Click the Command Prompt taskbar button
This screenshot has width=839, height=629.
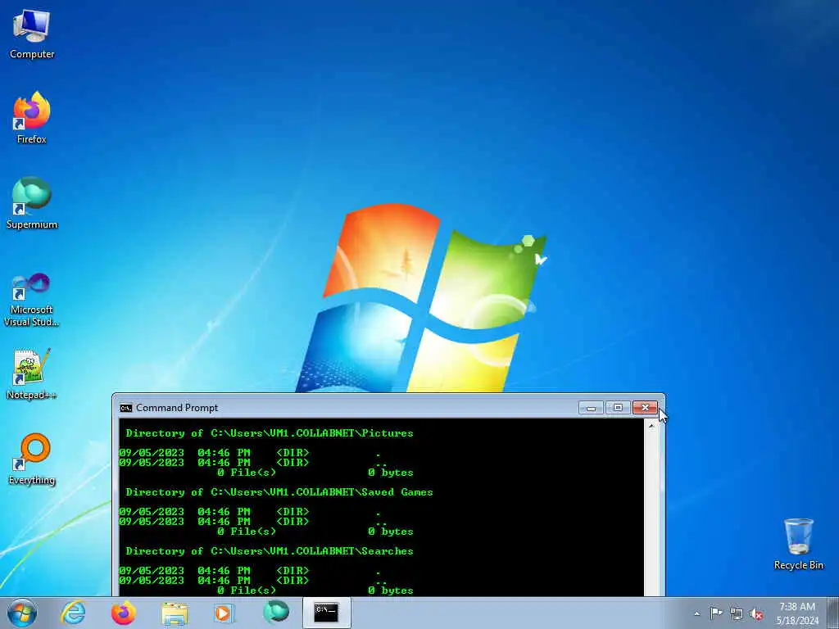point(326,613)
